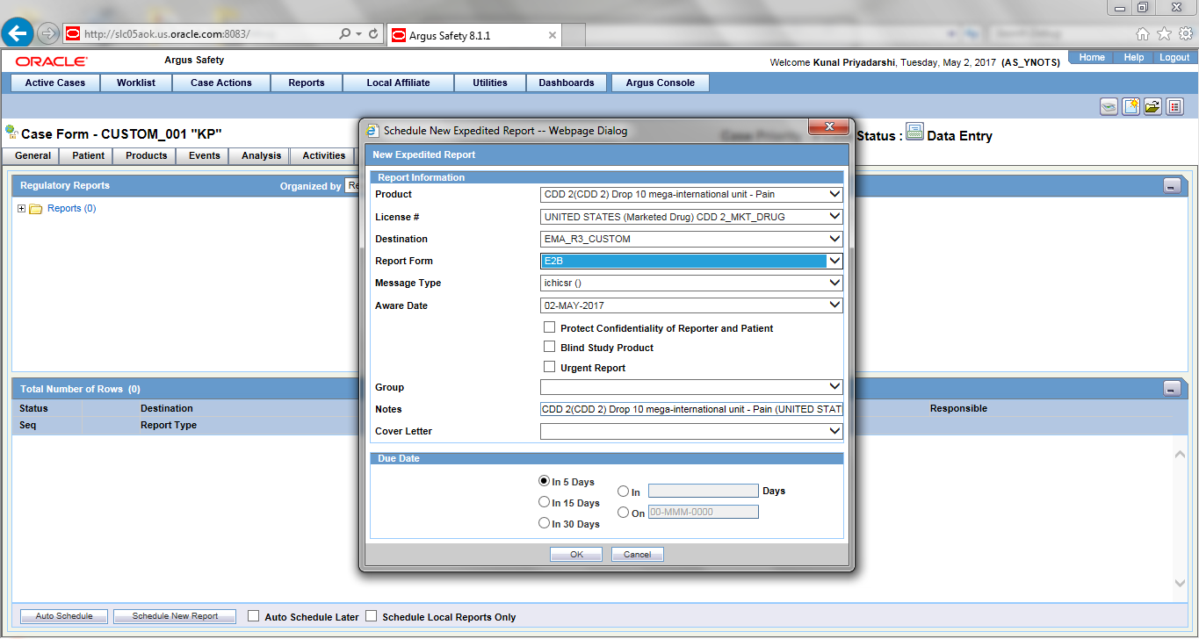Screen dimensions: 1199x639
Task: Click Cancel in the expedited report dialog
Action: pos(638,554)
